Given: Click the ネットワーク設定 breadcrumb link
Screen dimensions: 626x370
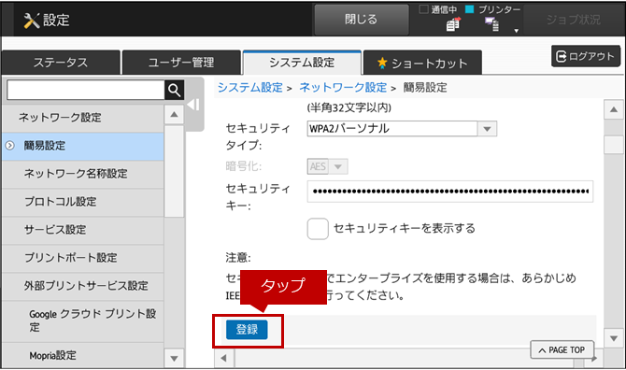Looking at the screenshot, I should [x=343, y=88].
